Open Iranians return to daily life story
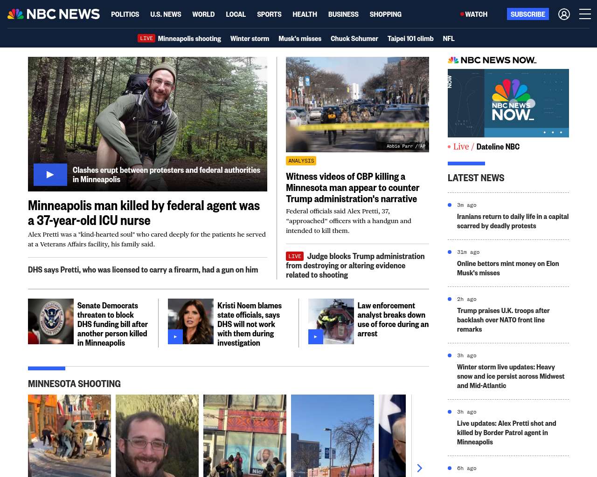The image size is (597, 477). [x=512, y=221]
